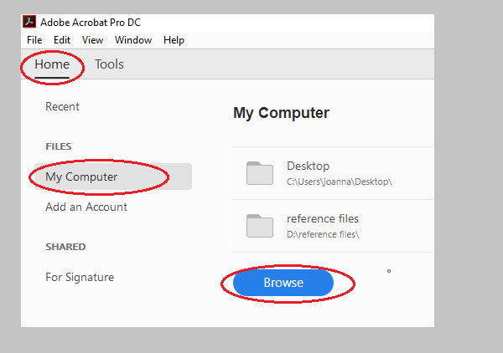Image resolution: width=503 pixels, height=353 pixels.
Task: Switch to the Home tab
Action: click(x=52, y=64)
